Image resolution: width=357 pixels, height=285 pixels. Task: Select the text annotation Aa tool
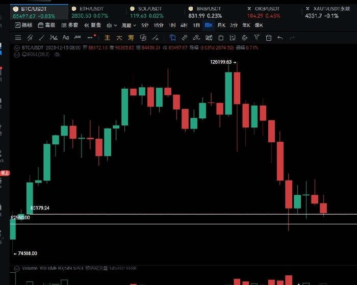(x=66, y=37)
